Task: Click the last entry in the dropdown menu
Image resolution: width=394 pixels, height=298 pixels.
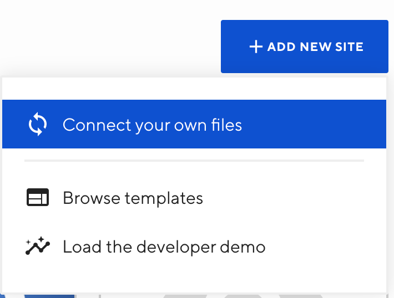Action: tap(164, 246)
